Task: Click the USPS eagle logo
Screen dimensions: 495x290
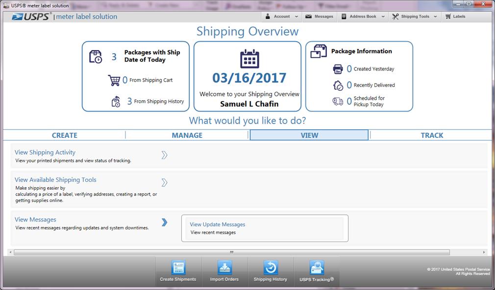Action: coord(17,17)
